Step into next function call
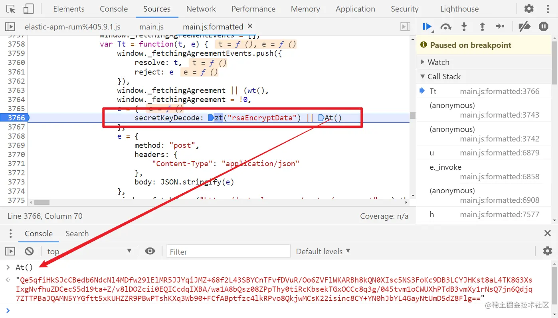Viewport: 558px width, 318px height. click(464, 27)
